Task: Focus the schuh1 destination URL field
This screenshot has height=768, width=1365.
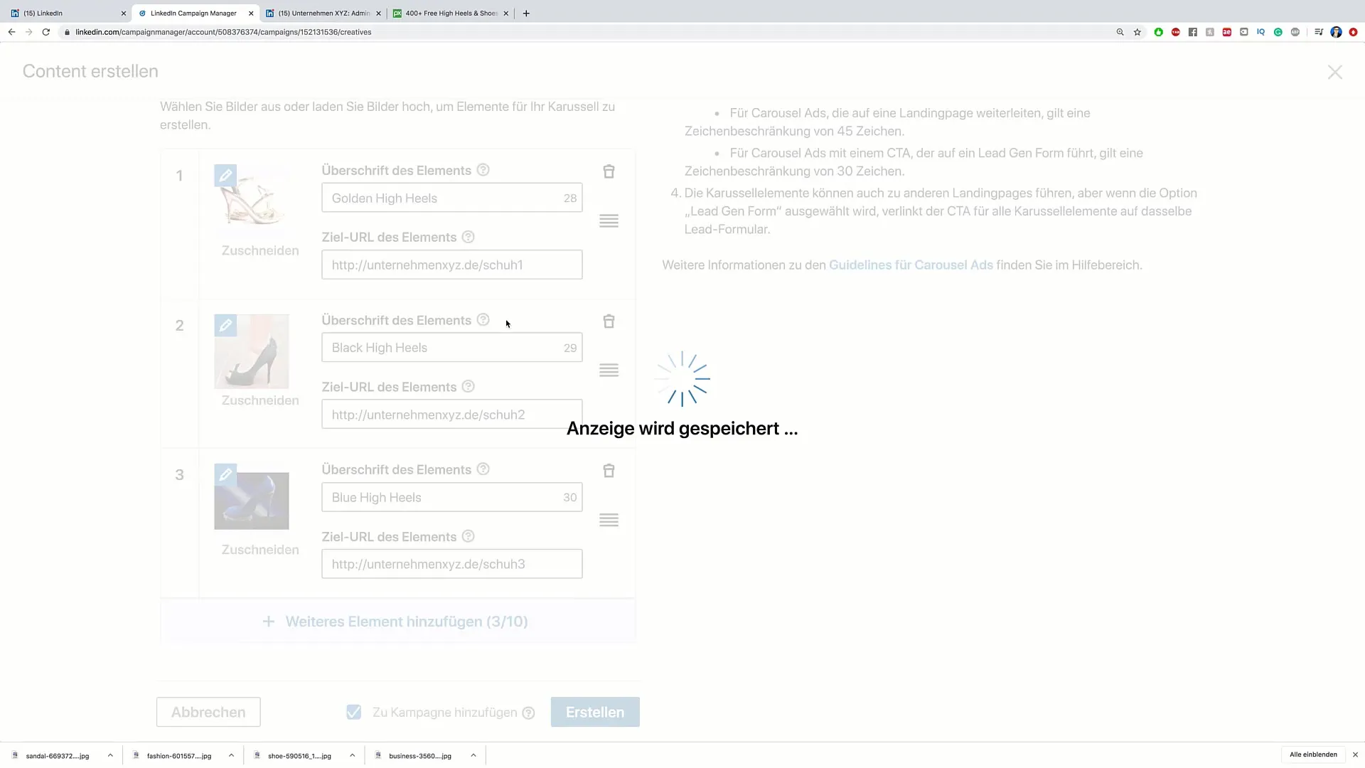Action: click(x=451, y=265)
